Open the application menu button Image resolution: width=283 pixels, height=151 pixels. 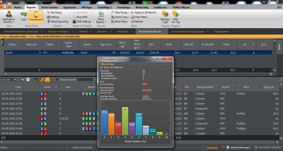[6, 7]
